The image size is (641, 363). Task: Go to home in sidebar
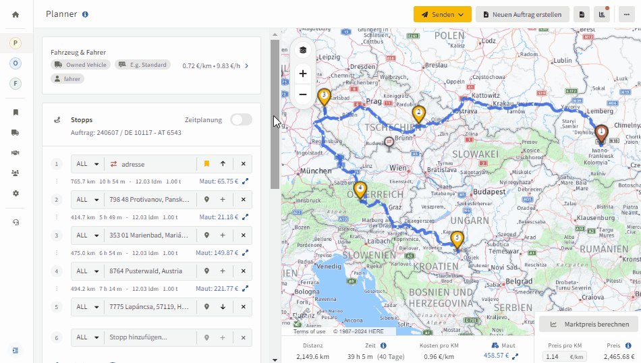[x=16, y=15]
